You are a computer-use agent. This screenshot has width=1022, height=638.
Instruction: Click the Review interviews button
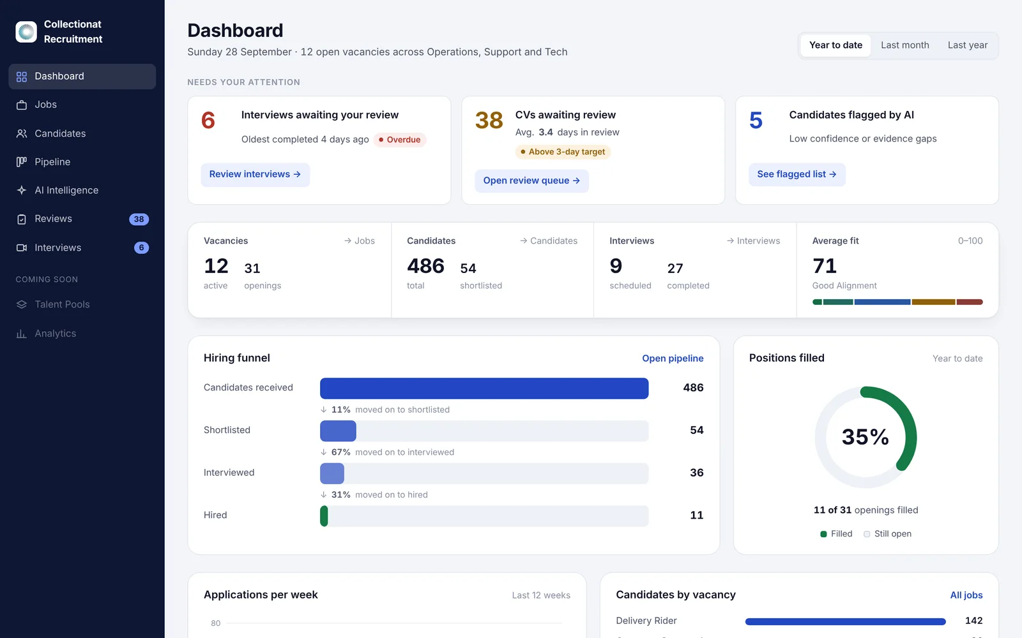[x=256, y=175]
